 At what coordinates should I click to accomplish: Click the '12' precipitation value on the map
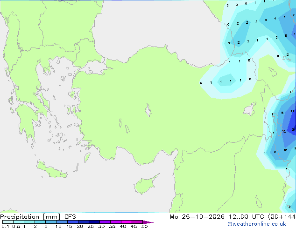click(x=284, y=132)
